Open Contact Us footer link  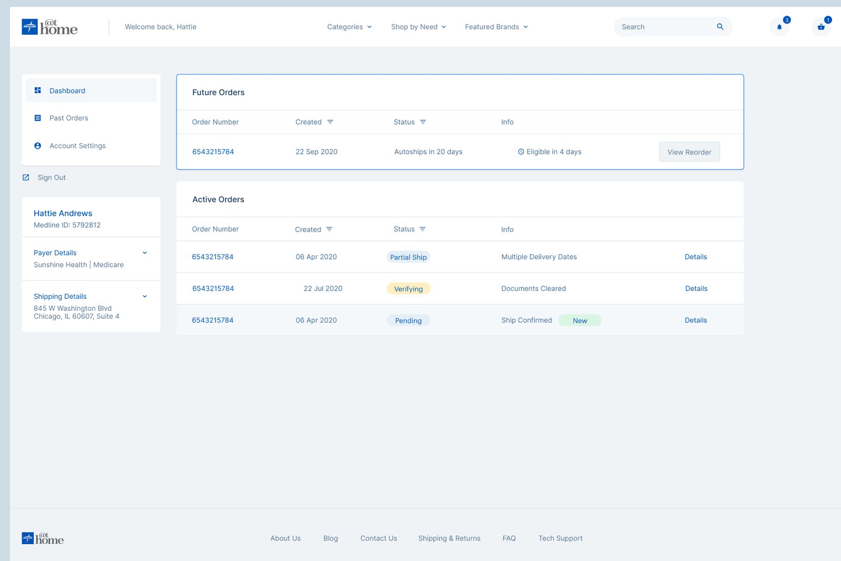[378, 538]
